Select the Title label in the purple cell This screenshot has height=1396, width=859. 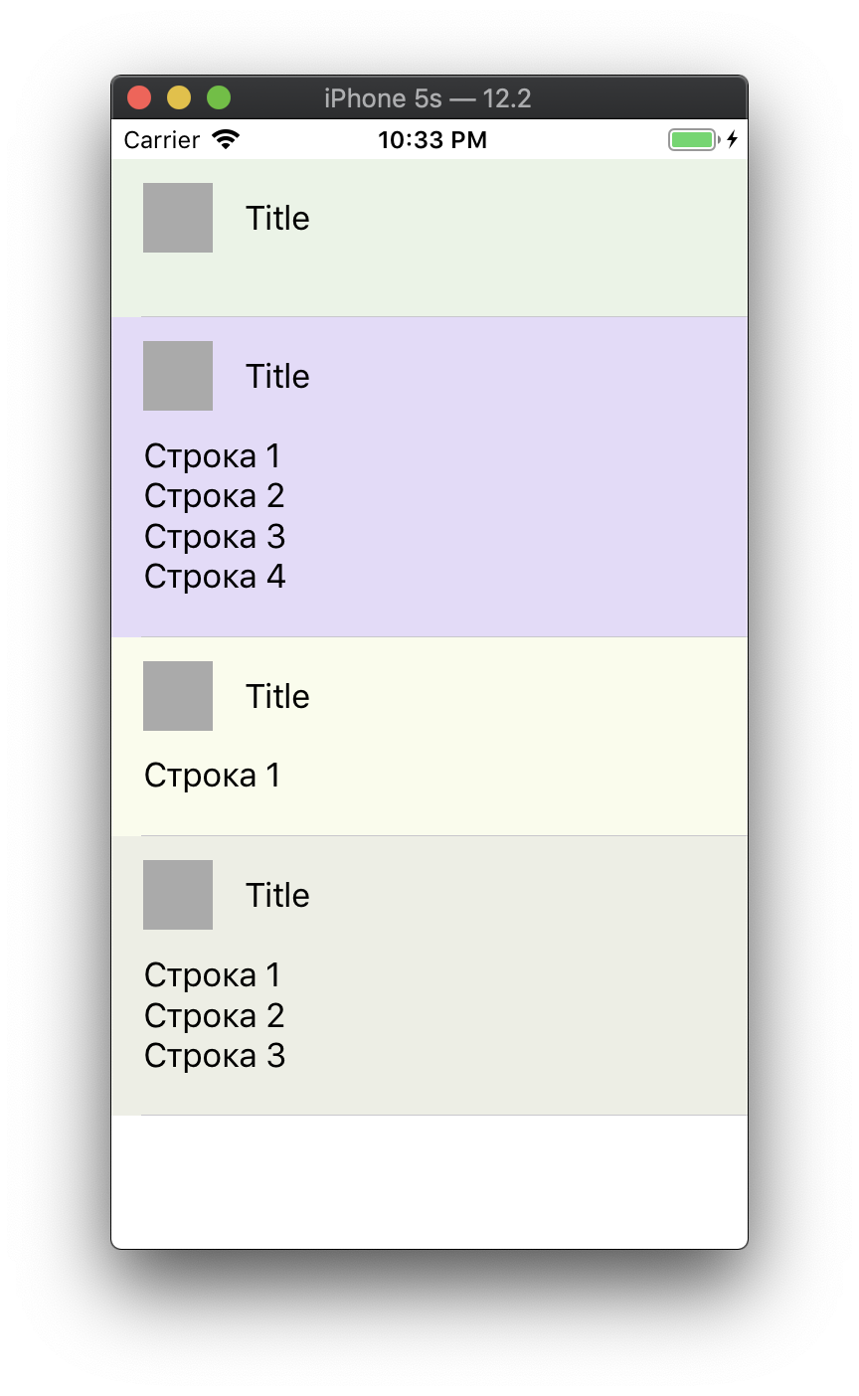coord(277,376)
